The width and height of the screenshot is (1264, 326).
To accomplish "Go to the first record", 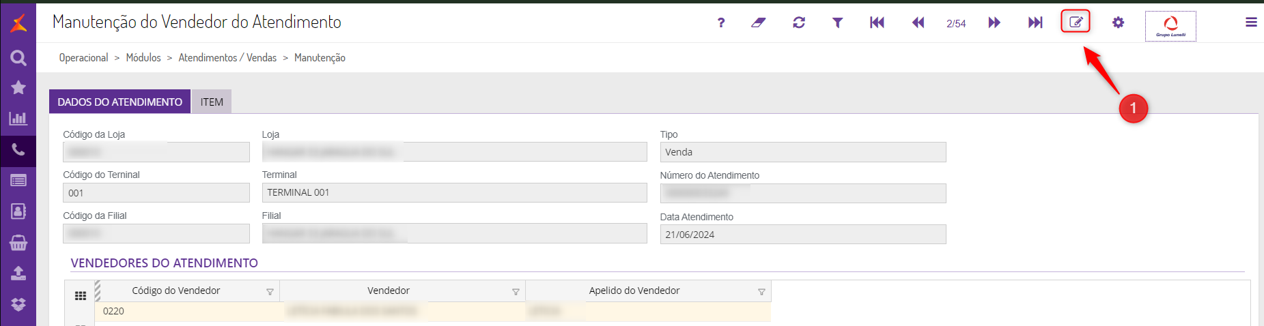I will (x=877, y=23).
